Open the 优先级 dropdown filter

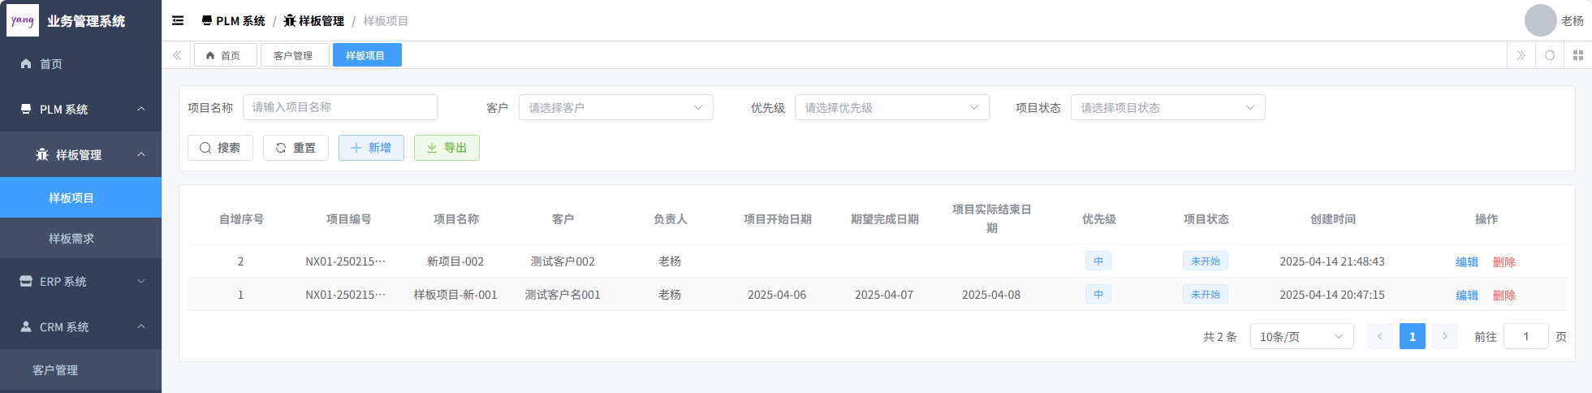891,107
